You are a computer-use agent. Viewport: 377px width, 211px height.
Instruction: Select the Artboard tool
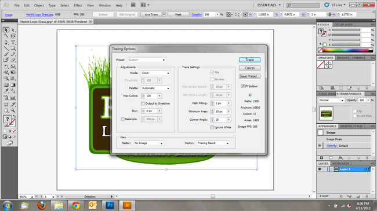click(6, 104)
